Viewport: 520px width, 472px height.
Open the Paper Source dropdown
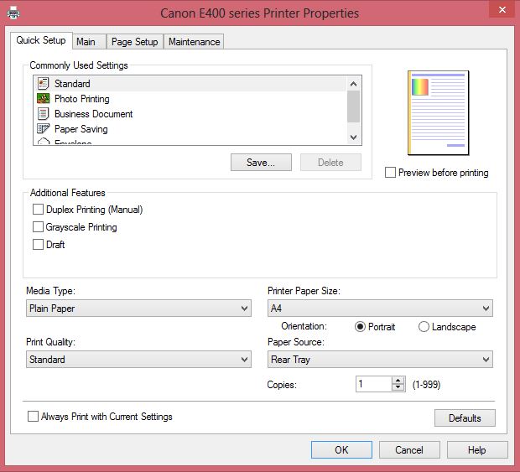pyautogui.click(x=380, y=360)
